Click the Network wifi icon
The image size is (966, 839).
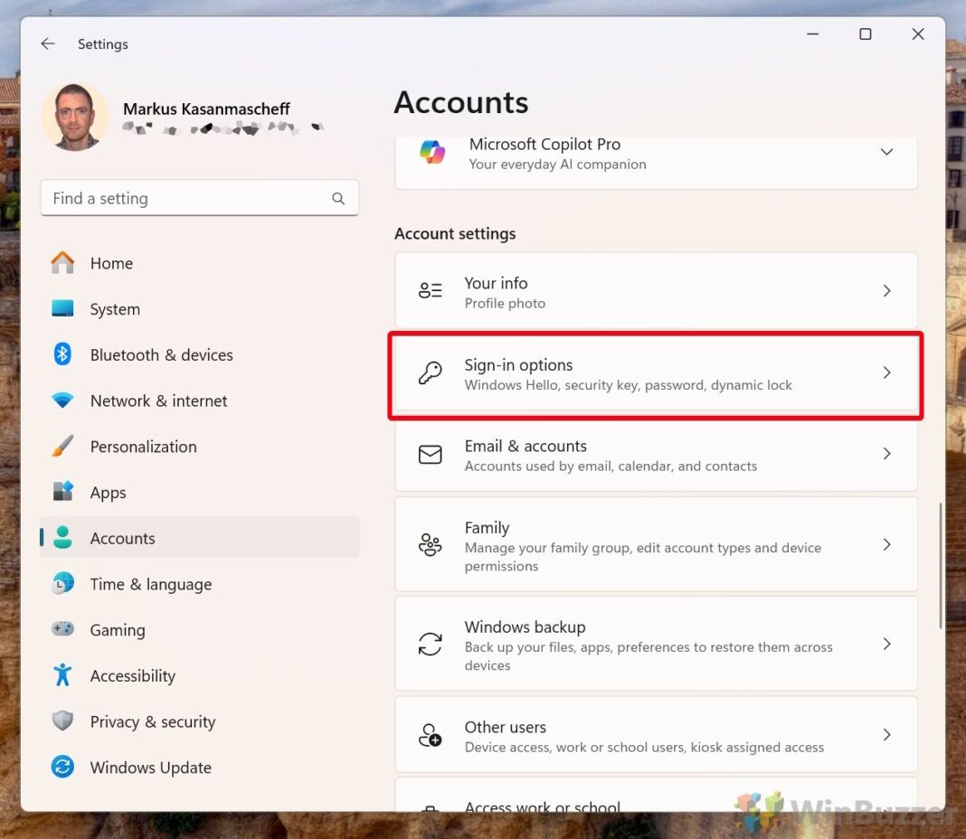click(x=62, y=401)
